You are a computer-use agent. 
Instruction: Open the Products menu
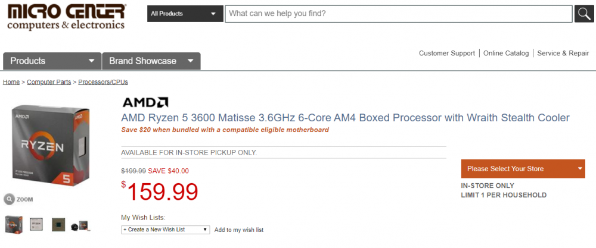[x=52, y=61]
